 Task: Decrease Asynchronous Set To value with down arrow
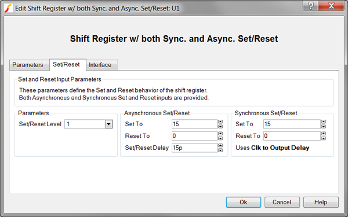[x=220, y=126]
